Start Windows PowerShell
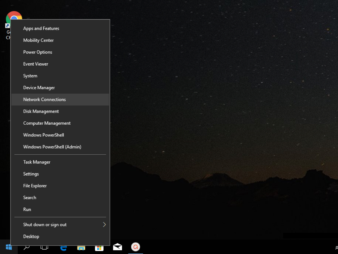 pos(60,135)
